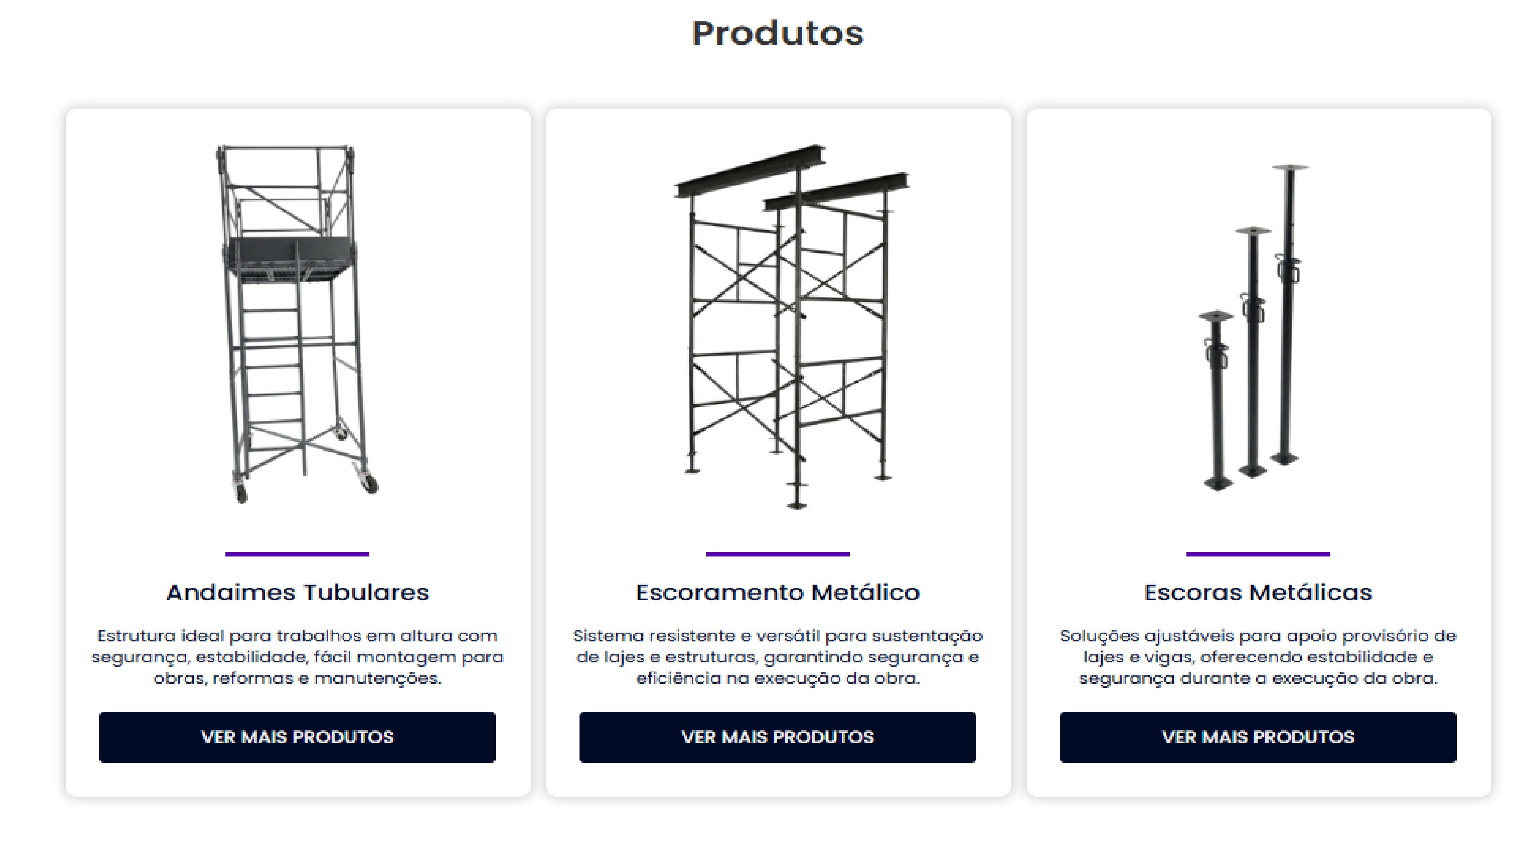Click the Andaimes Tubulares title
Image resolution: width=1523 pixels, height=857 pixels.
coord(297,592)
